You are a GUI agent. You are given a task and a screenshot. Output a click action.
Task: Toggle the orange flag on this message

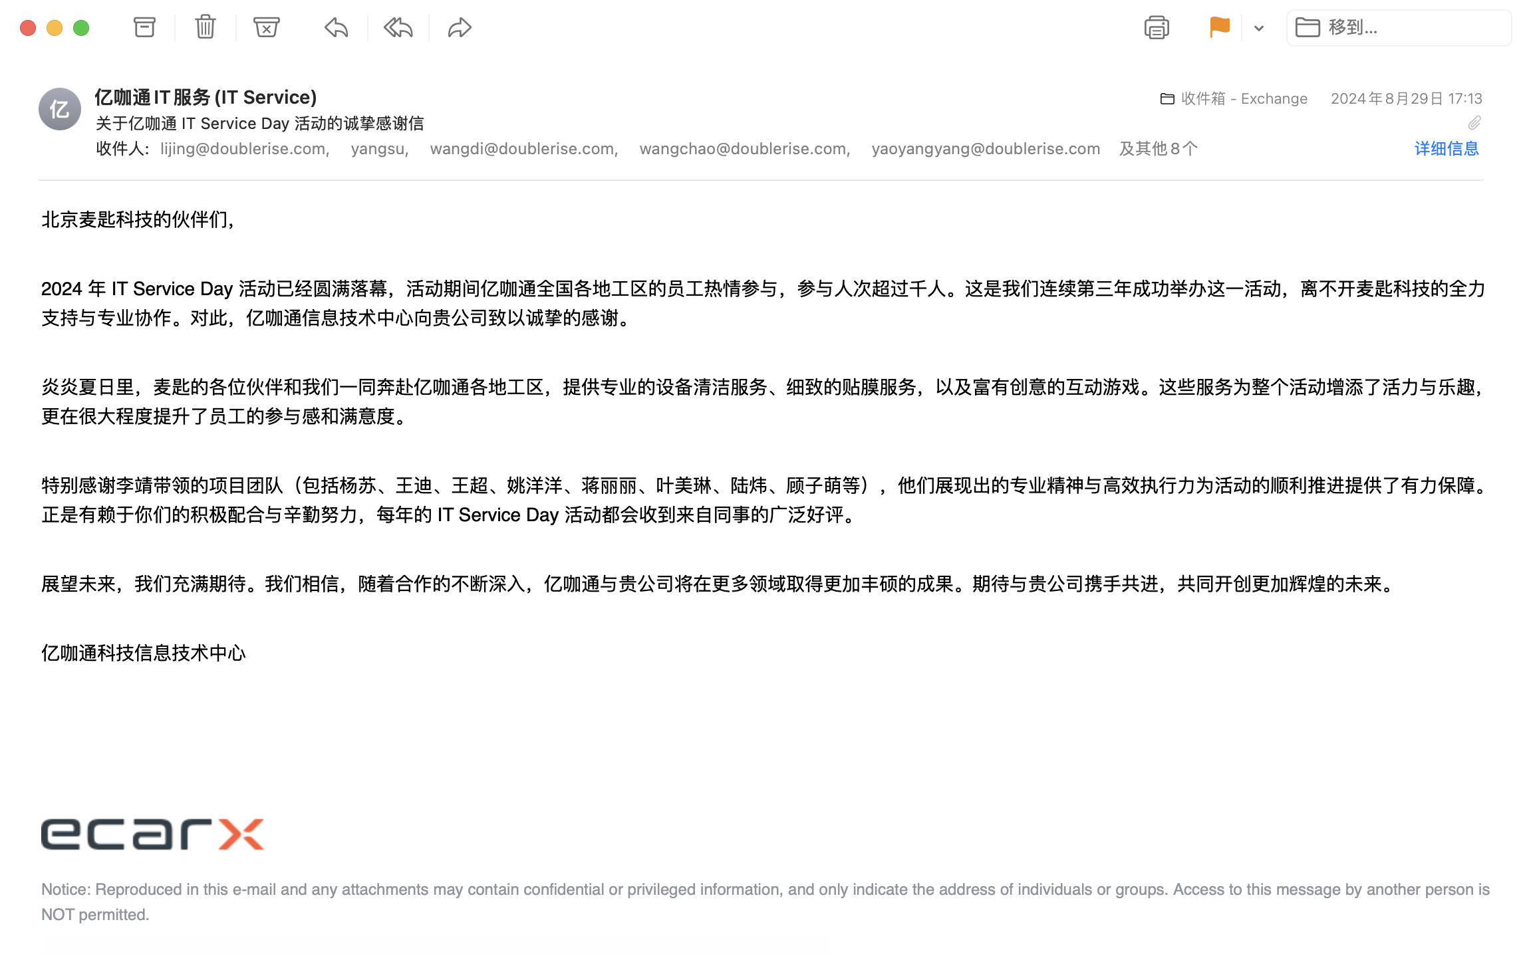1220,27
